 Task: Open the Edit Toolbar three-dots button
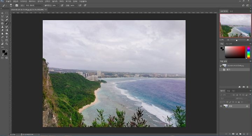click(2, 47)
